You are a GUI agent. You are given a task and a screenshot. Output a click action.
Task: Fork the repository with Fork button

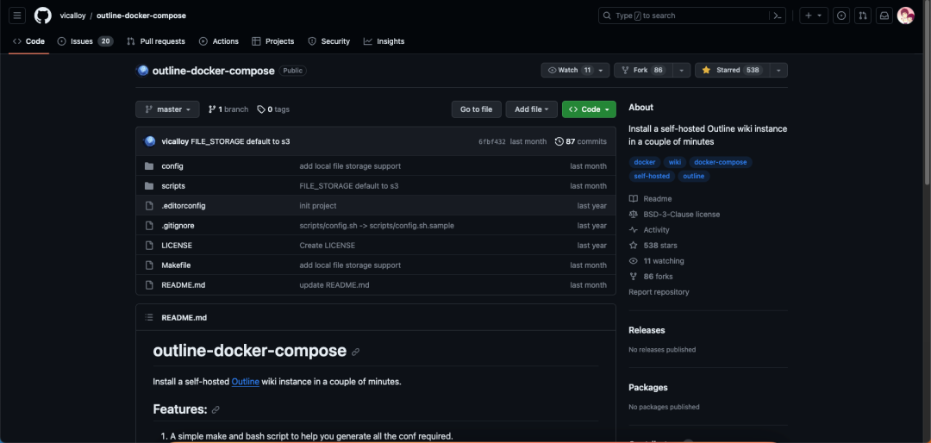(643, 70)
